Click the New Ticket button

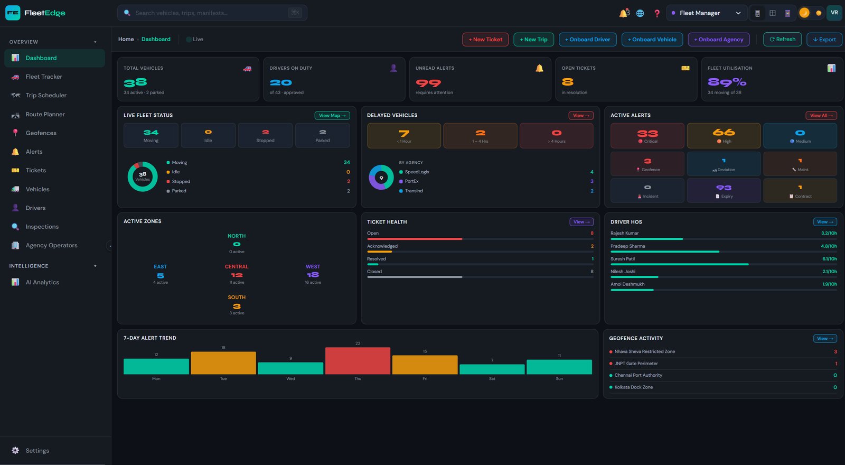click(485, 40)
